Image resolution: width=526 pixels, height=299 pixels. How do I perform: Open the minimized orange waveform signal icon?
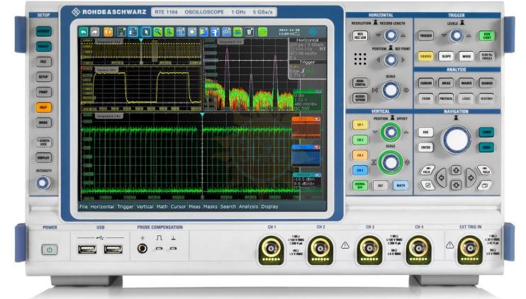[x=306, y=128]
